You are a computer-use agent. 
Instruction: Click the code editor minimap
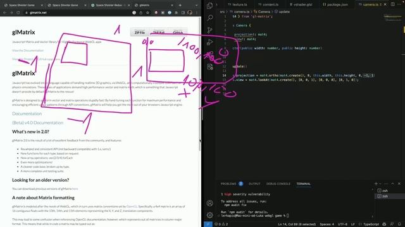click(392, 18)
